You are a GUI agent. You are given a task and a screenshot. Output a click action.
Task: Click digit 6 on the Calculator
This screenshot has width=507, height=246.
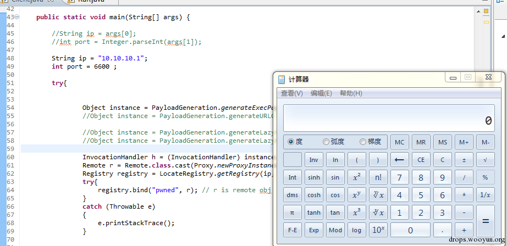[x=443, y=195]
